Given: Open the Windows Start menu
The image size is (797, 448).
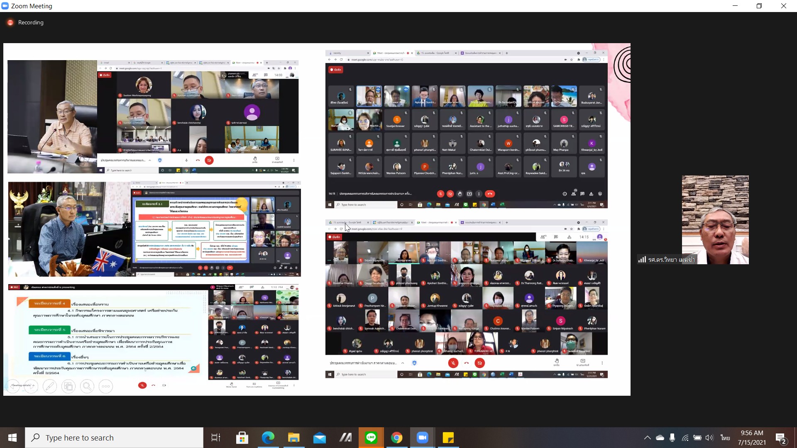Looking at the screenshot, I should (x=12, y=438).
